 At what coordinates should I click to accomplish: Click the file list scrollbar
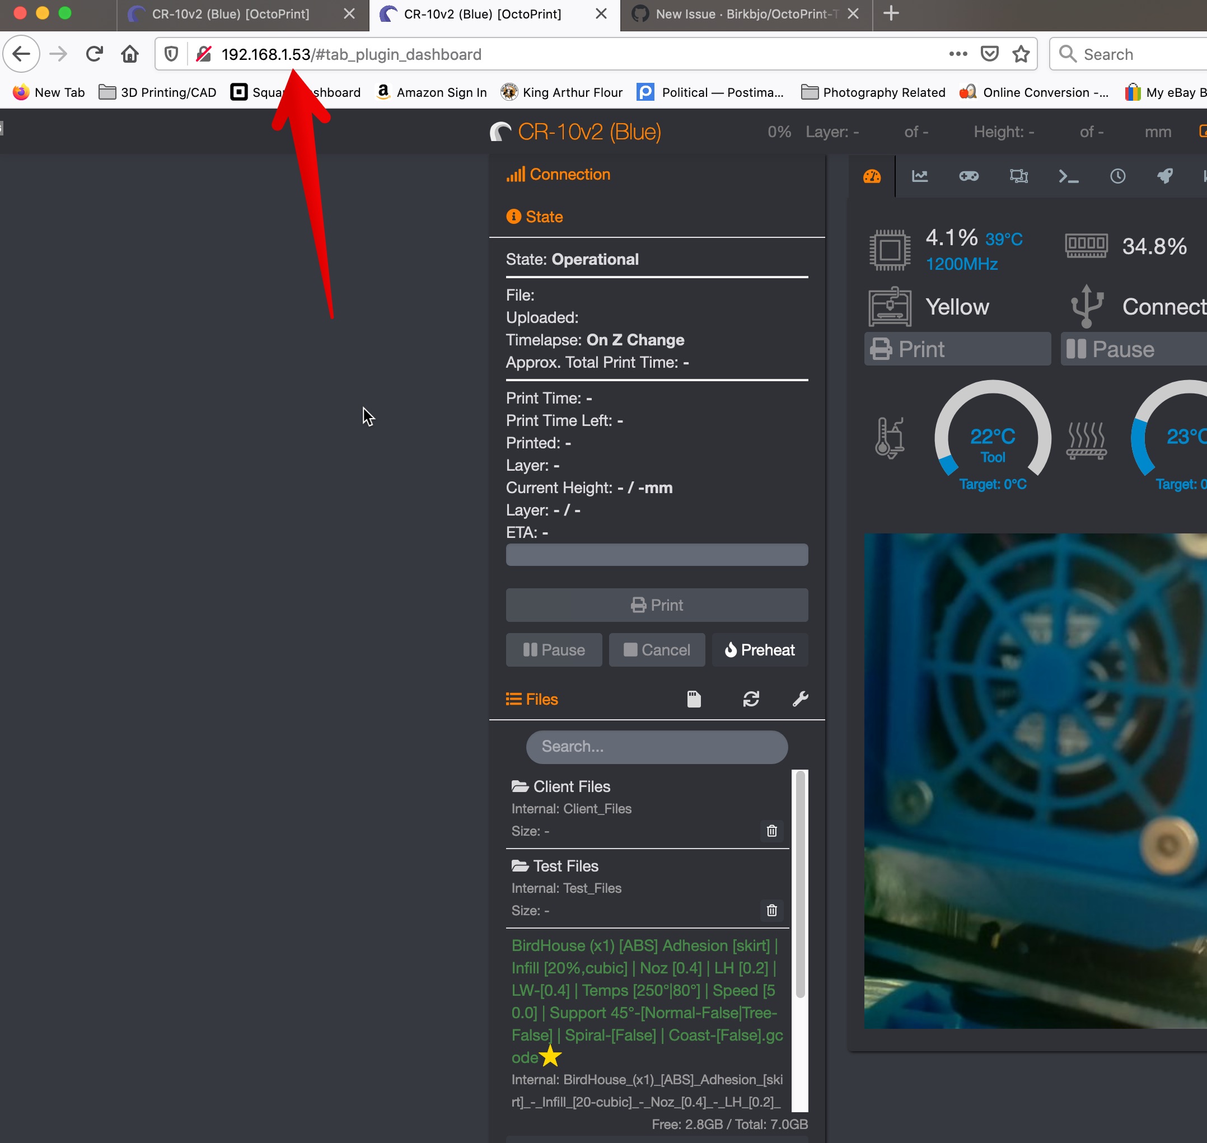pos(800,883)
